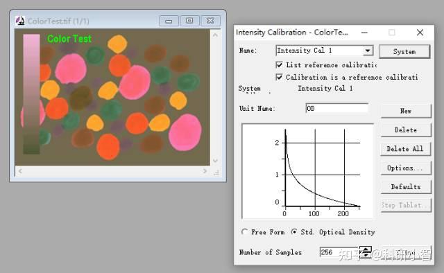Open the Intensity Cal 1 name dropdown
444x273 pixels.
(x=368, y=51)
